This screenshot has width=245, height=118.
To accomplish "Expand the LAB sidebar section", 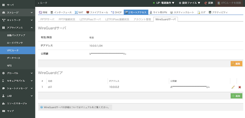I will [32, 96].
